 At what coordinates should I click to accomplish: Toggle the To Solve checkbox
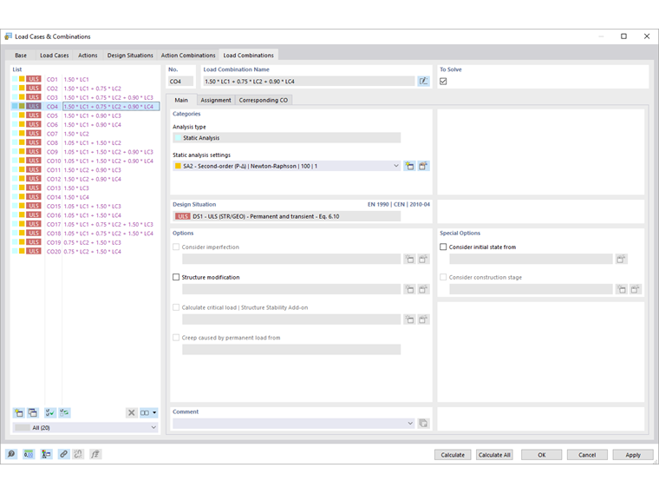443,82
